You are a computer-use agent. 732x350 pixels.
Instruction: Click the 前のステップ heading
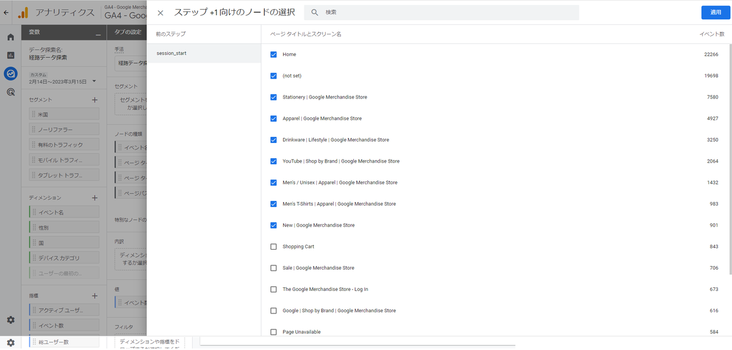(171, 34)
